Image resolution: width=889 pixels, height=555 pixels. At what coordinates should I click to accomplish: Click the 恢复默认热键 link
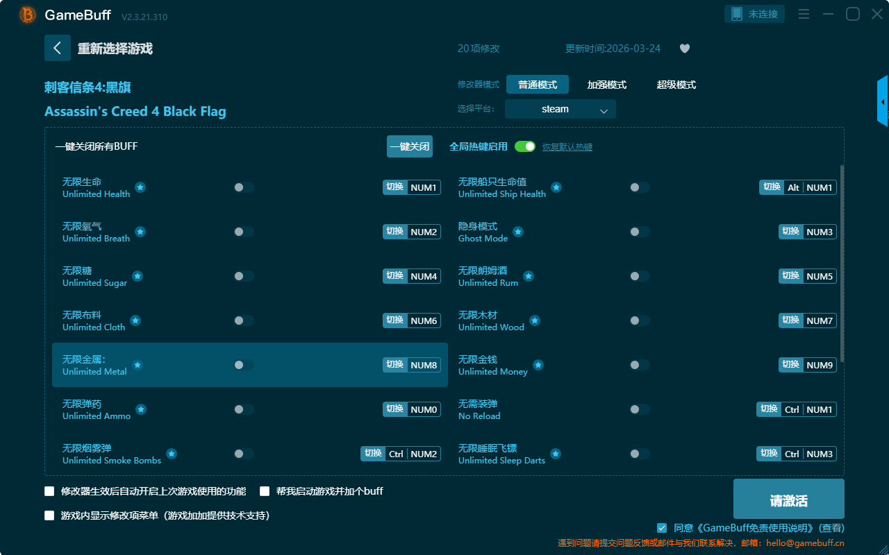pos(567,147)
